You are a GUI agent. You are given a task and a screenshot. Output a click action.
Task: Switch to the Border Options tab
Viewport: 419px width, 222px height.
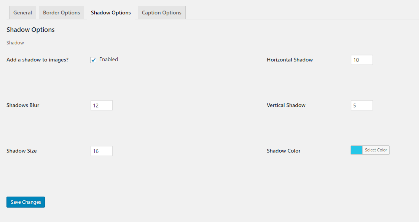(61, 13)
